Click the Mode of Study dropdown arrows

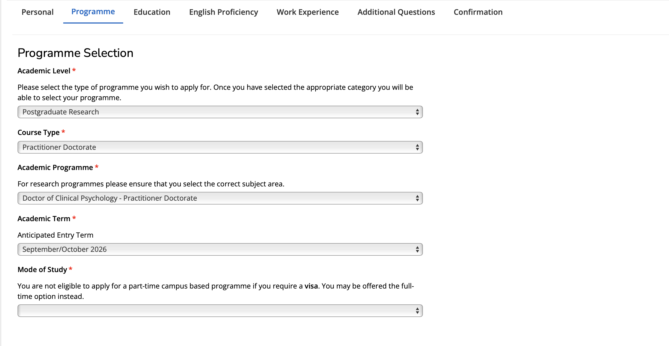point(417,311)
